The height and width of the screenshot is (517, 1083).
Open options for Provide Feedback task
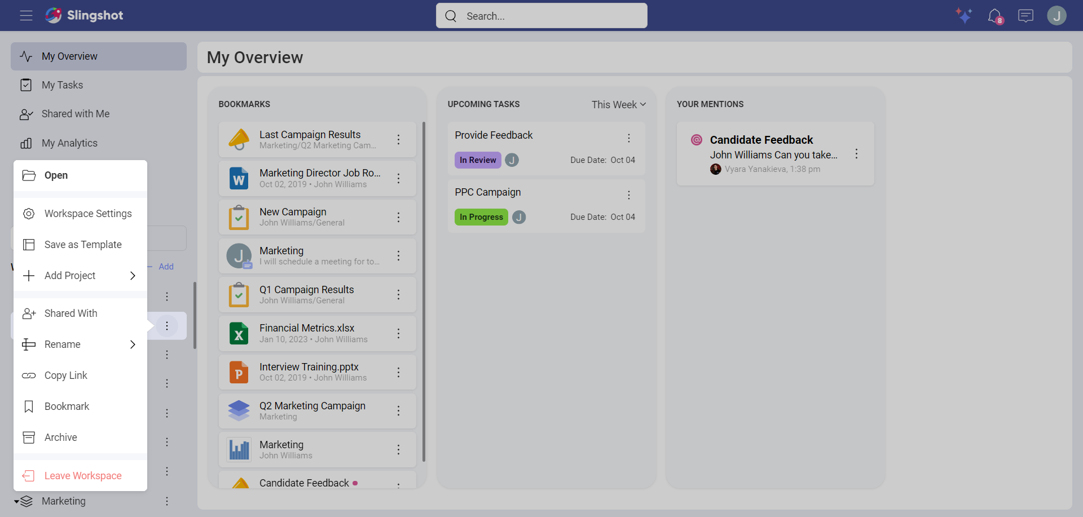tap(629, 138)
